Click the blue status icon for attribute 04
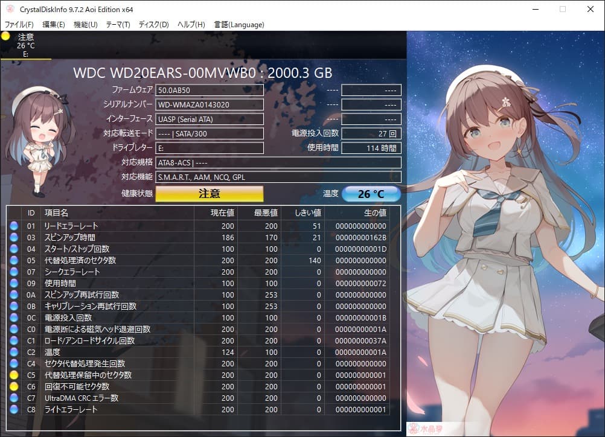605x437 pixels. pyautogui.click(x=14, y=249)
